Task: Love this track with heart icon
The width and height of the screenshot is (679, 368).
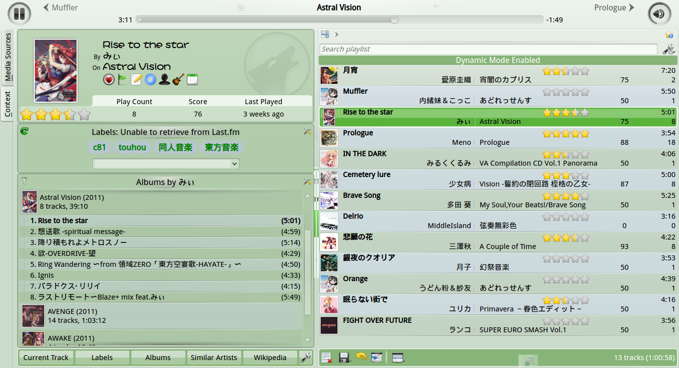Action: [109, 79]
